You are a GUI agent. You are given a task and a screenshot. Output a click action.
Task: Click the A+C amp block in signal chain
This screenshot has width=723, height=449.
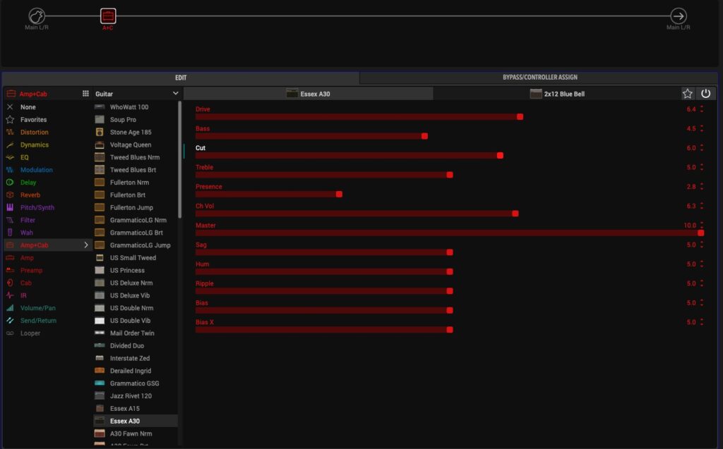coord(108,16)
